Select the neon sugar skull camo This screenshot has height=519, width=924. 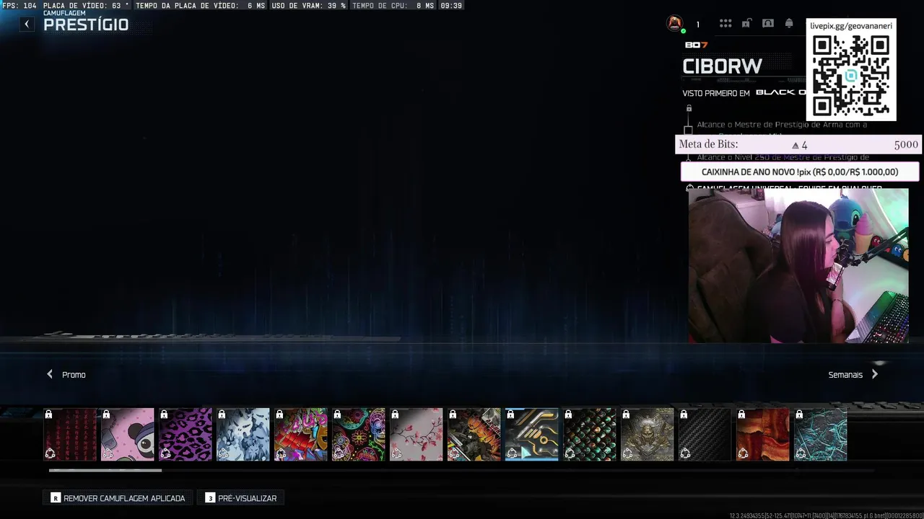coord(359,435)
